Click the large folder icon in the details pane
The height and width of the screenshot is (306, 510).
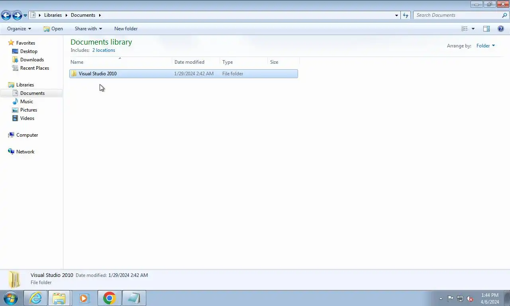pyautogui.click(x=15, y=279)
